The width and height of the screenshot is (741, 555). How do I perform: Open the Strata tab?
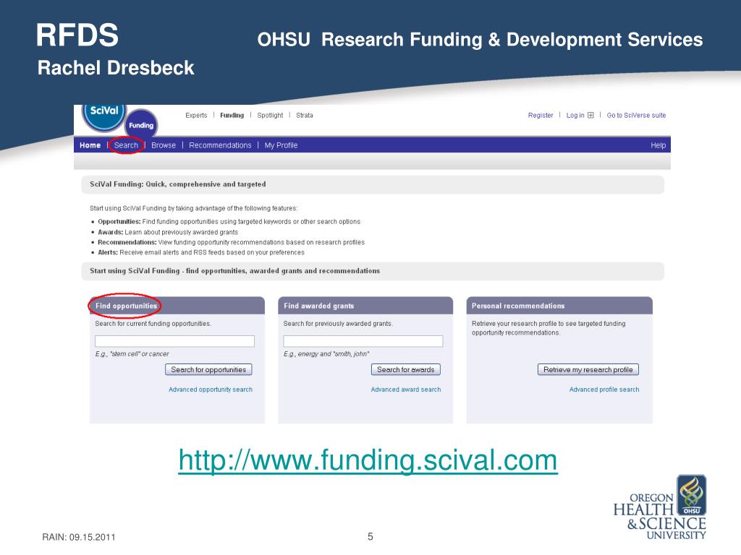click(x=305, y=115)
